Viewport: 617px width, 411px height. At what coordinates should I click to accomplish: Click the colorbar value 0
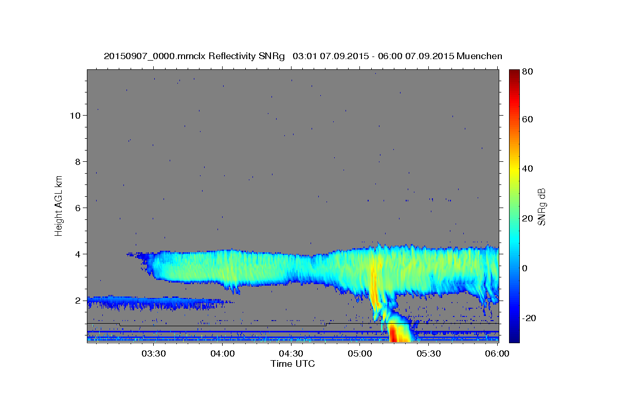coord(525,268)
